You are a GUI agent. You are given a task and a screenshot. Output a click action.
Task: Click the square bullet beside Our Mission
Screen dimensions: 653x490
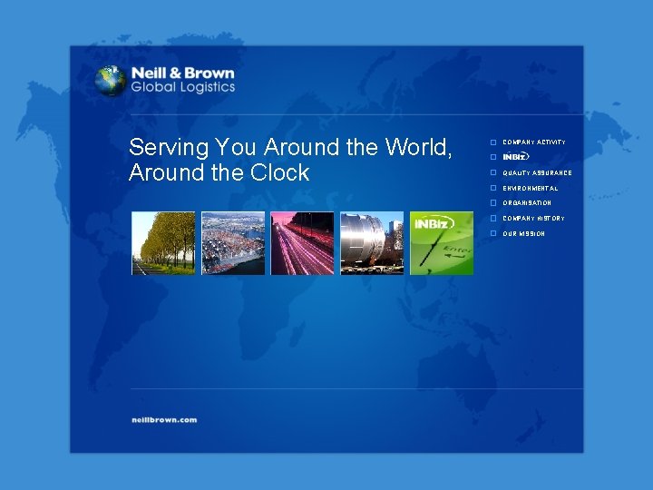coord(493,233)
